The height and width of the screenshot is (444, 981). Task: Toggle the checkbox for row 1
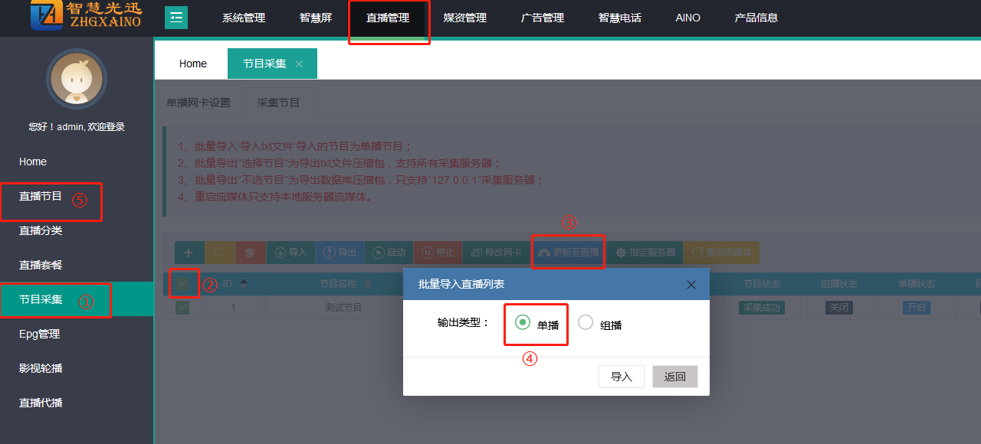point(182,308)
